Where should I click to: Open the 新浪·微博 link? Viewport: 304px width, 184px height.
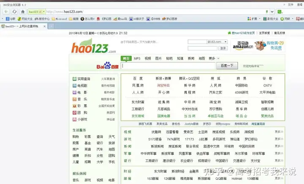point(163,78)
